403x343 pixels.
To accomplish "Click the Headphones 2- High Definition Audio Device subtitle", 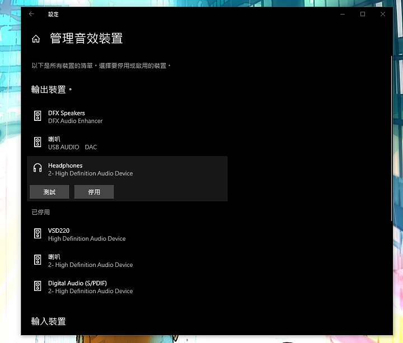I will (91, 173).
